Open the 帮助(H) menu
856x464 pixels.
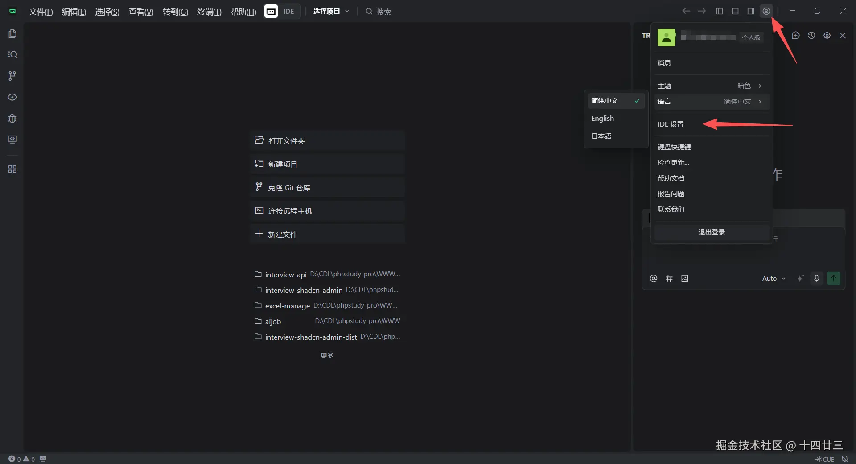point(243,12)
